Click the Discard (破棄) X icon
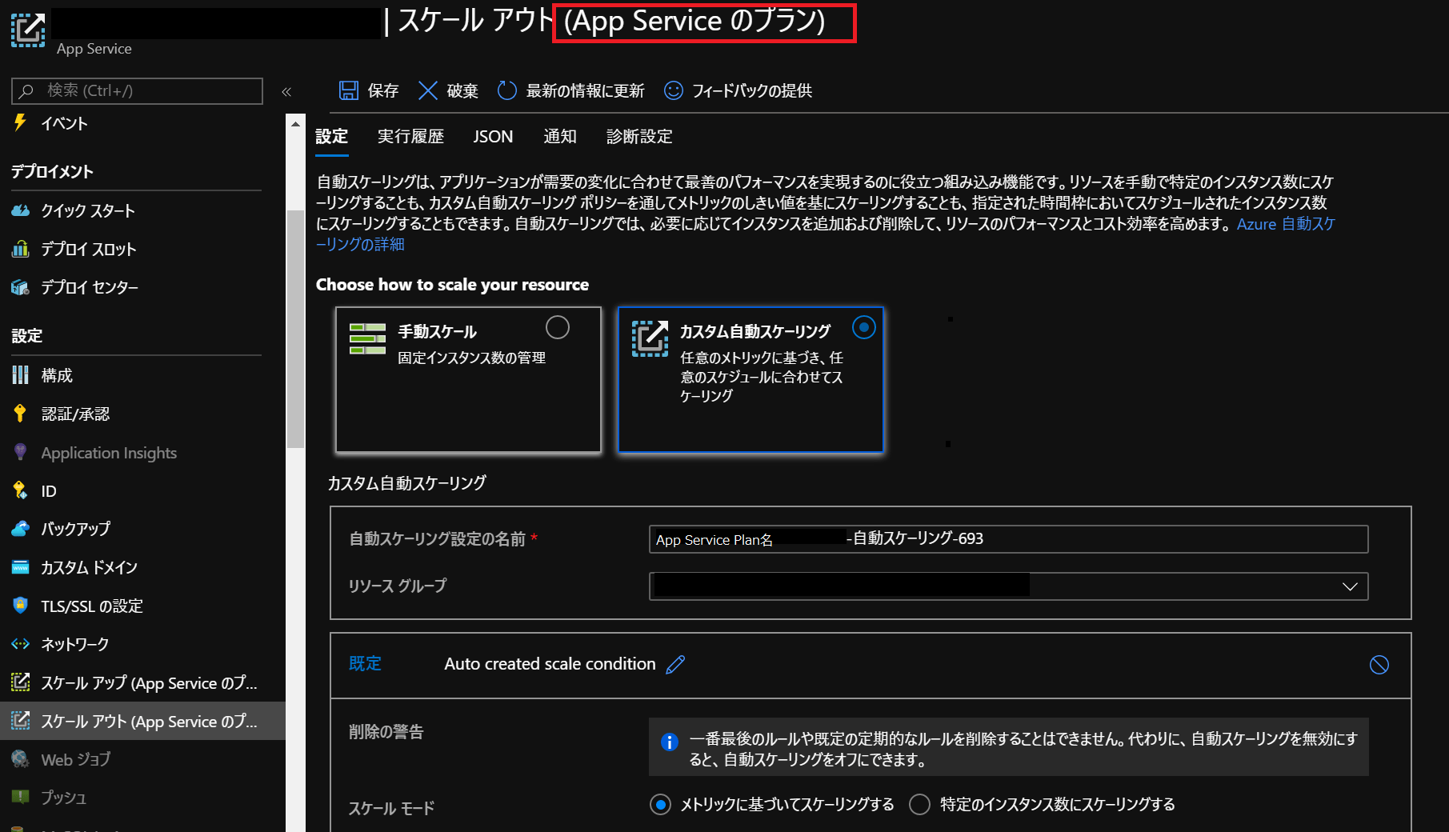 (428, 90)
